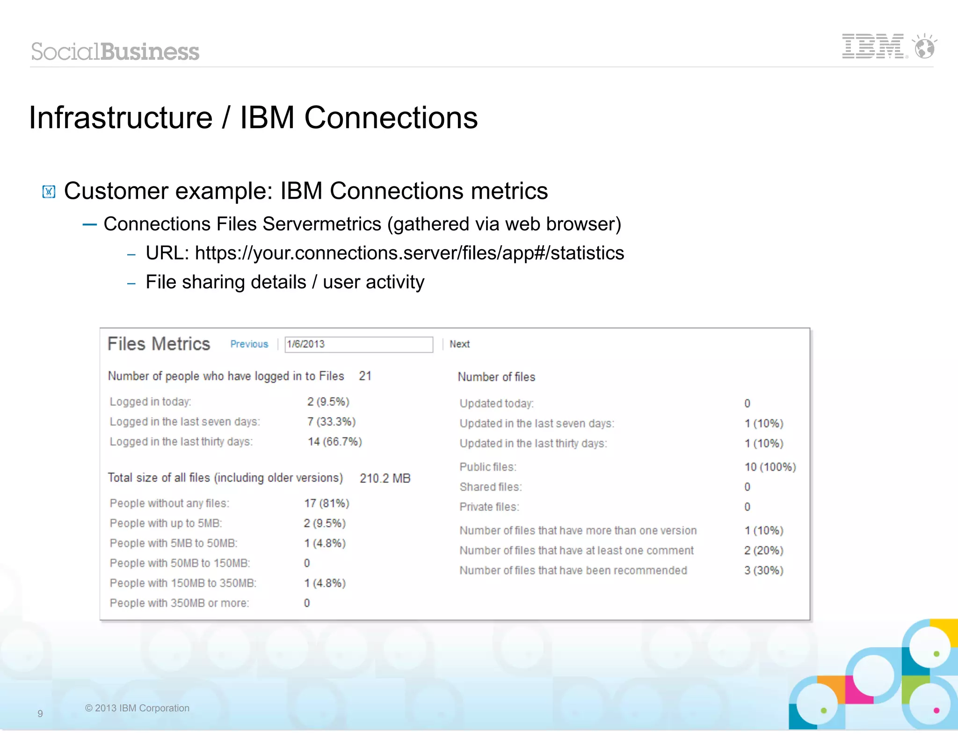Click 'Shared files:' label
958x740 pixels.
[490, 487]
